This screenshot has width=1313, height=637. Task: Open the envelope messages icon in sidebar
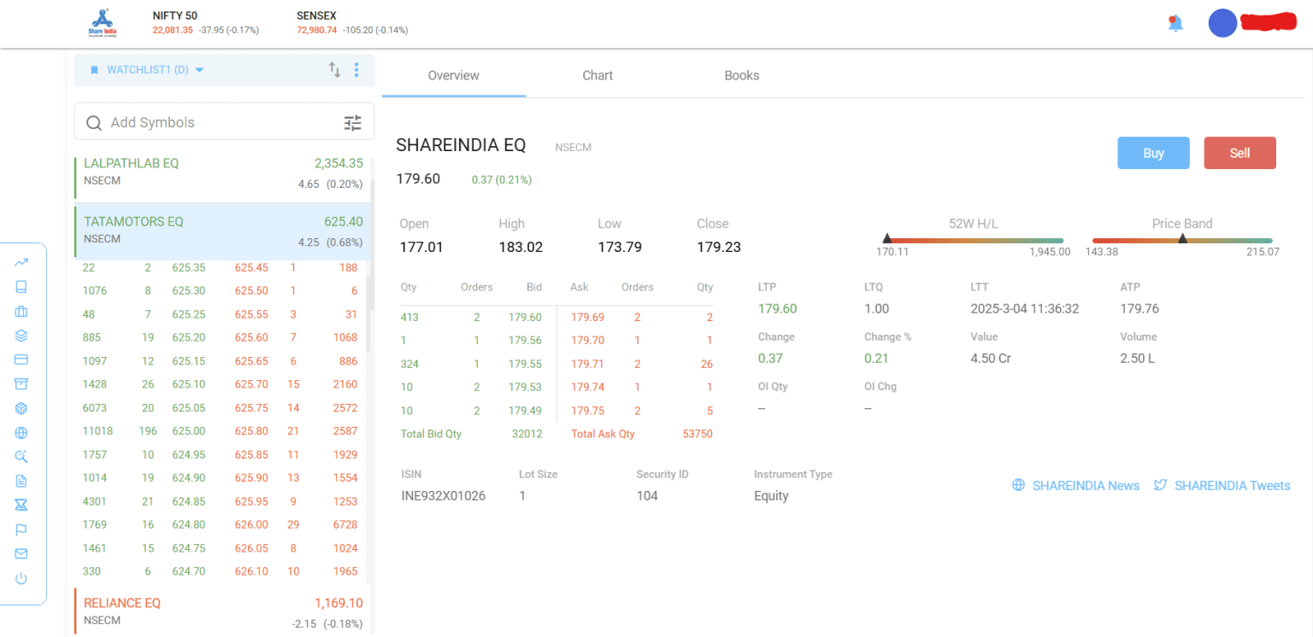tap(21, 554)
